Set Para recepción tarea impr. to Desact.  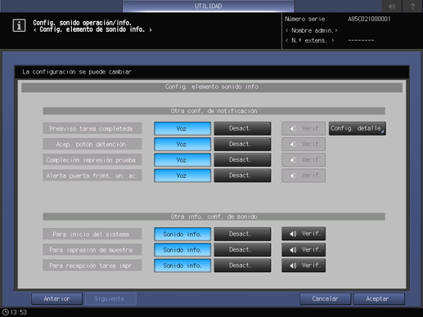pos(242,266)
